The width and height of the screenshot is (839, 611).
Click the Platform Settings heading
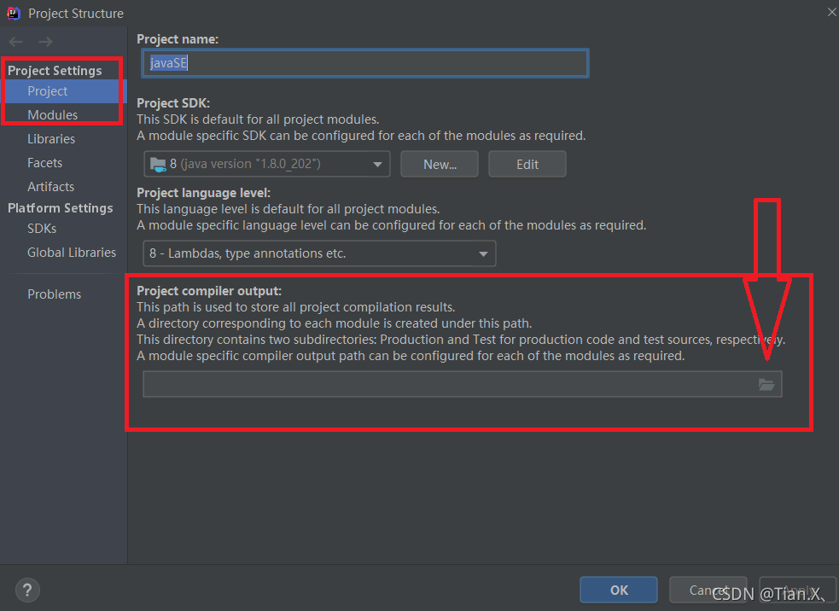[x=61, y=208]
